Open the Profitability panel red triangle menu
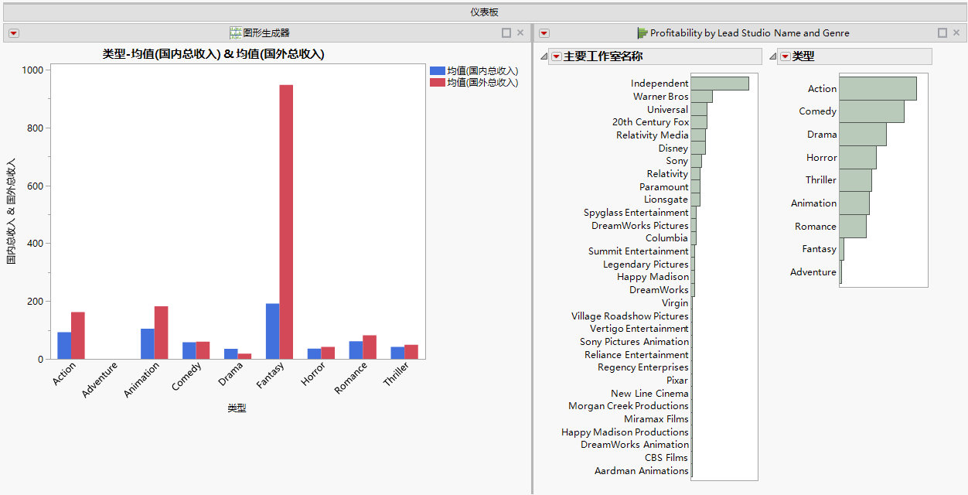 pyautogui.click(x=544, y=32)
